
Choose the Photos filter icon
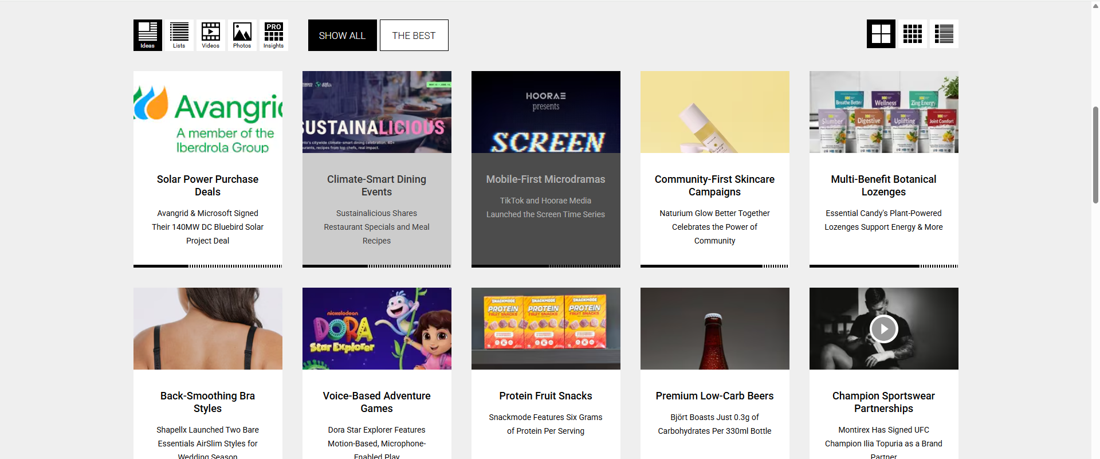(242, 35)
